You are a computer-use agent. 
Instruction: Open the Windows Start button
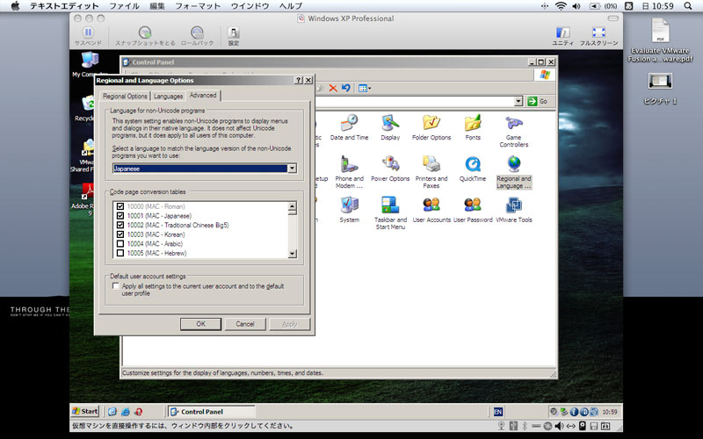(x=85, y=411)
